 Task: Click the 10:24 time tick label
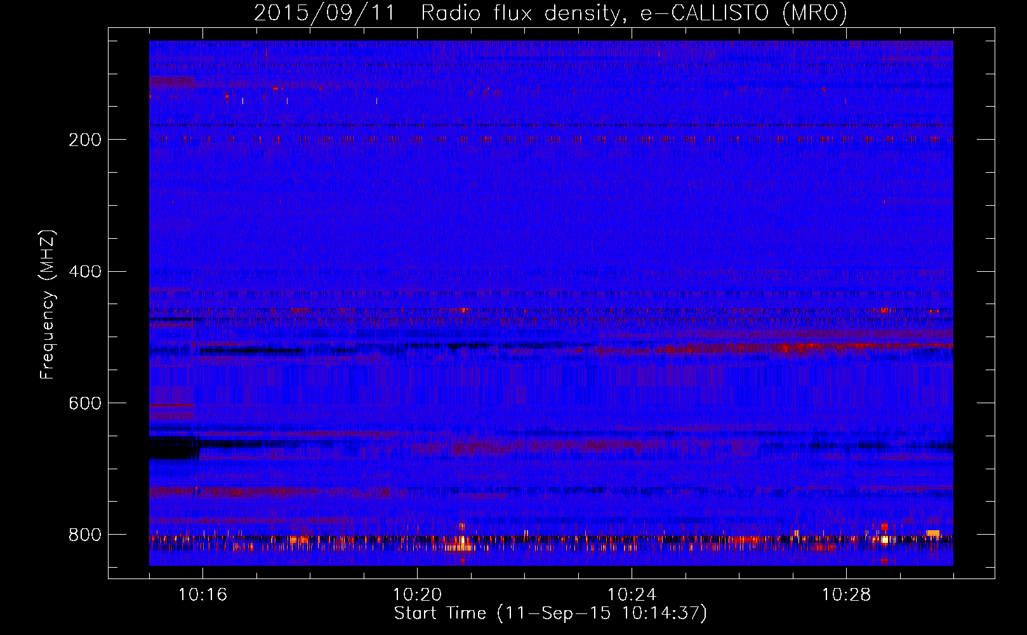(x=632, y=595)
